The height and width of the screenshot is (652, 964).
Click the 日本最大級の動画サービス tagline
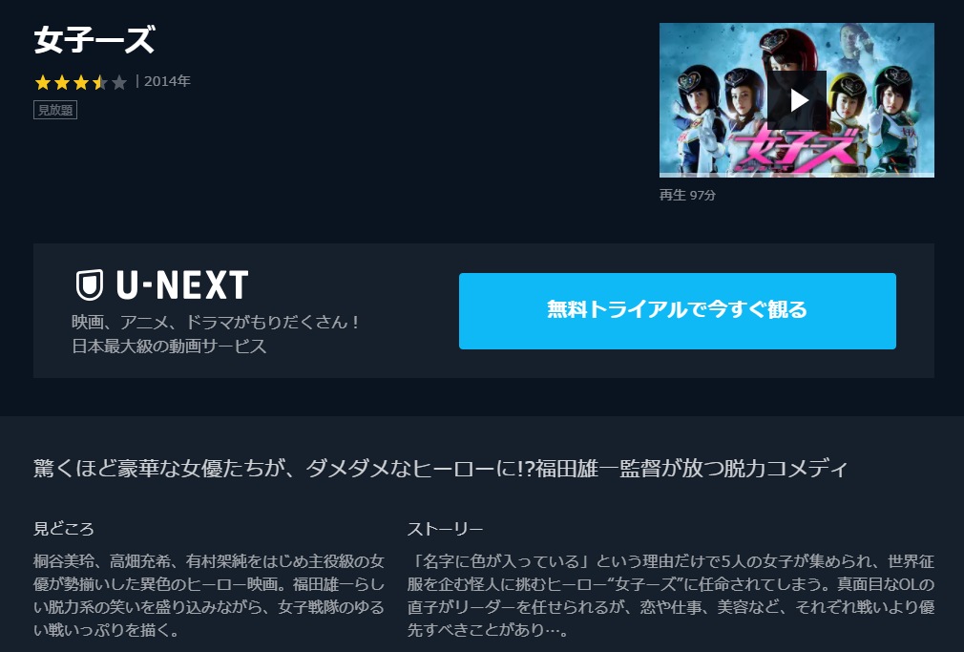point(169,347)
